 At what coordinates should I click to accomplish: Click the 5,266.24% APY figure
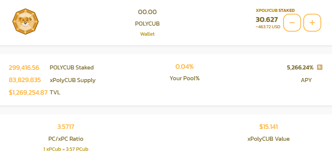[300, 68]
